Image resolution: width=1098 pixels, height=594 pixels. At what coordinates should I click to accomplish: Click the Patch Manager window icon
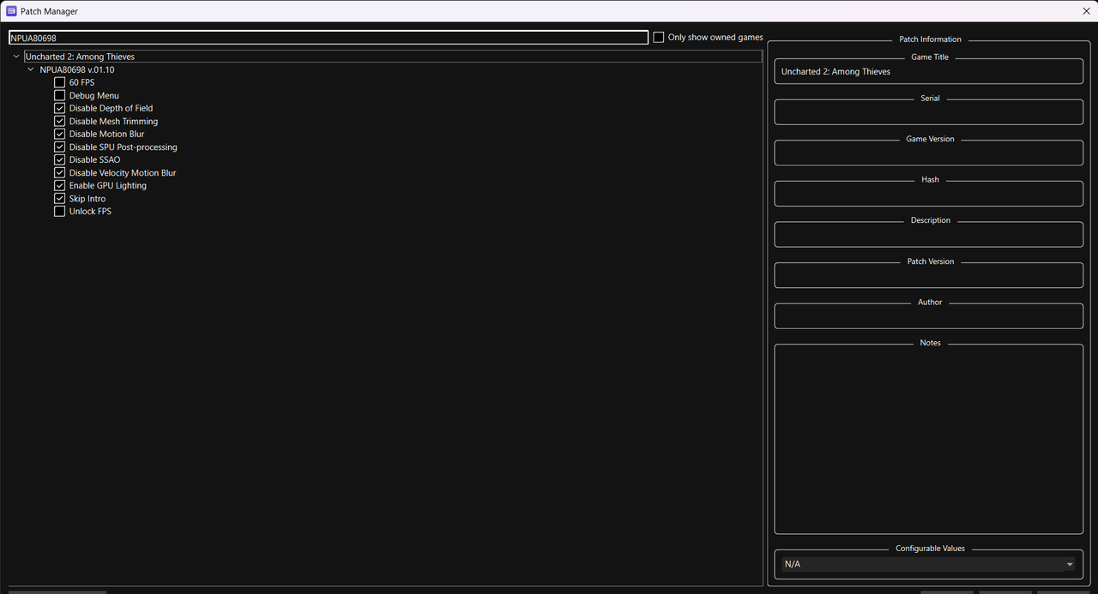point(11,11)
